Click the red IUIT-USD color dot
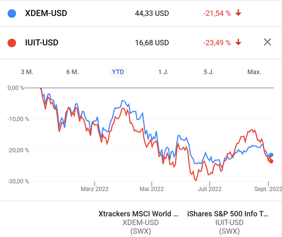 [13, 43]
